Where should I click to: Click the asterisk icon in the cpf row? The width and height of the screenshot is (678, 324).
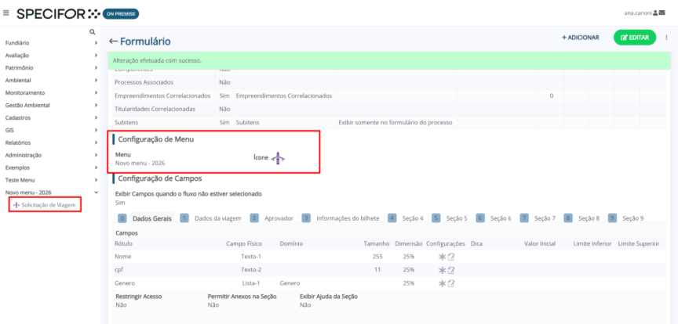[x=442, y=270]
